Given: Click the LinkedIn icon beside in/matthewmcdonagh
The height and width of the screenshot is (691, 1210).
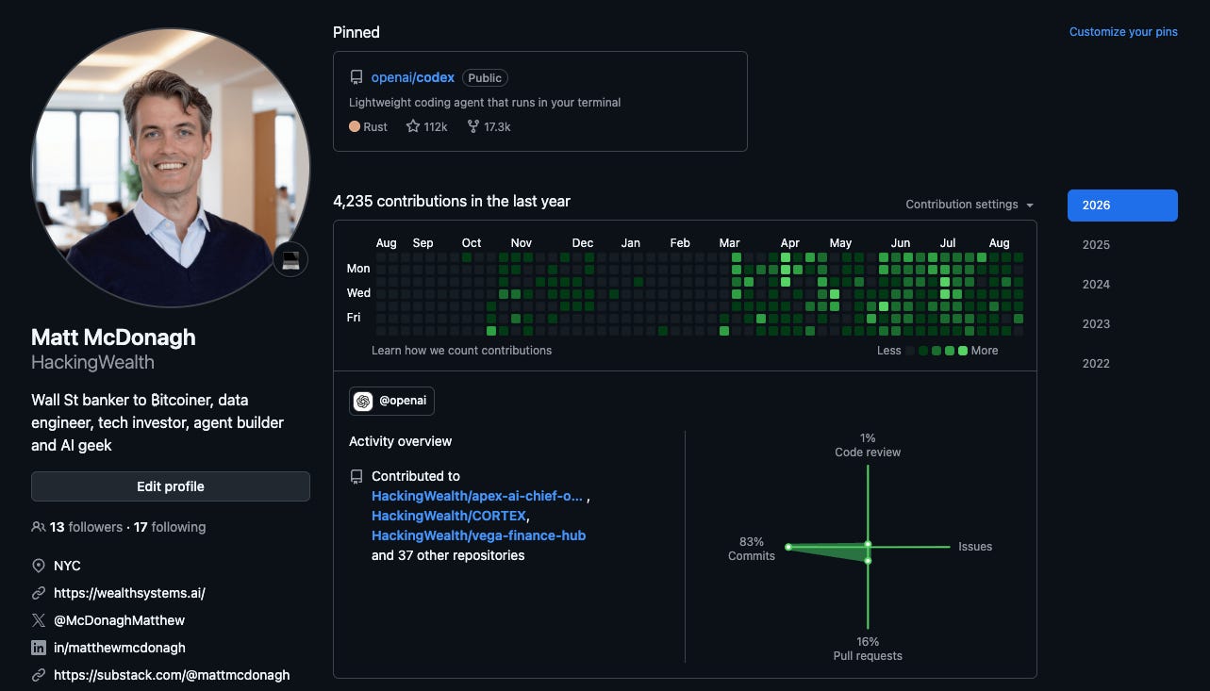Looking at the screenshot, I should pyautogui.click(x=39, y=648).
